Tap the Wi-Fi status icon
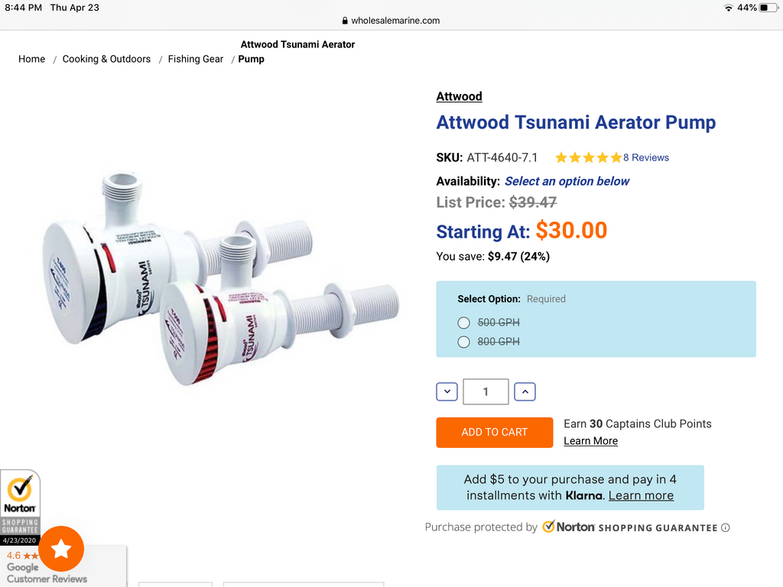The height and width of the screenshot is (587, 783). tap(728, 8)
